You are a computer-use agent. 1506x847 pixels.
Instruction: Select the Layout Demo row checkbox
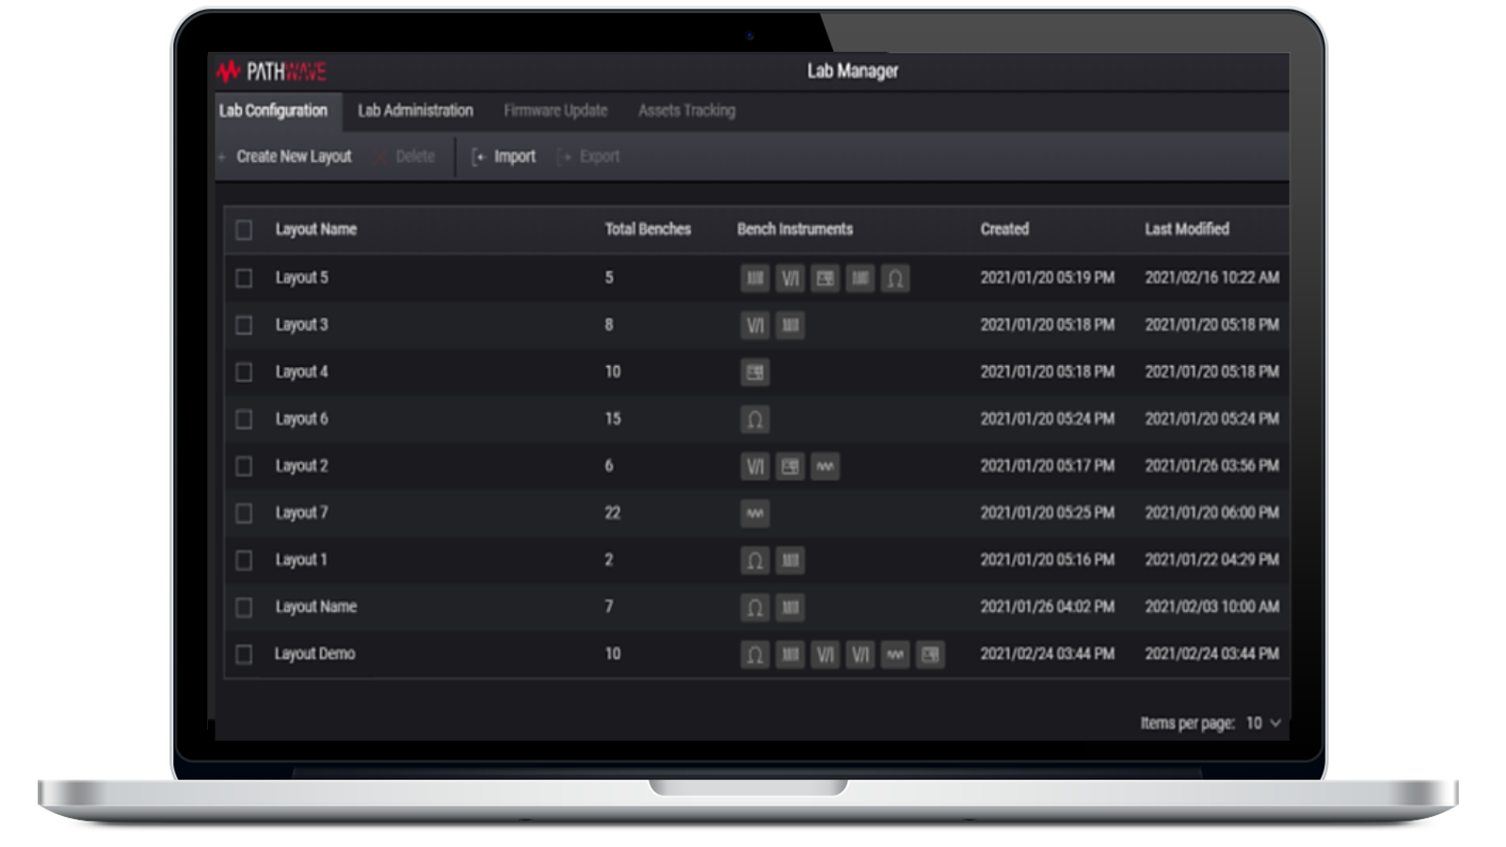[x=244, y=655]
